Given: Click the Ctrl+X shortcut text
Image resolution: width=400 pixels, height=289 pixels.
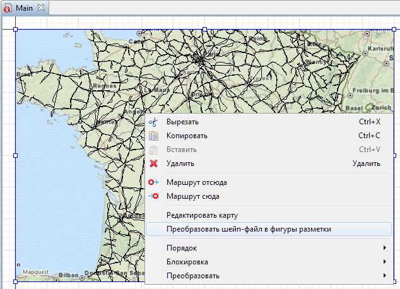Looking at the screenshot, I should point(370,122).
